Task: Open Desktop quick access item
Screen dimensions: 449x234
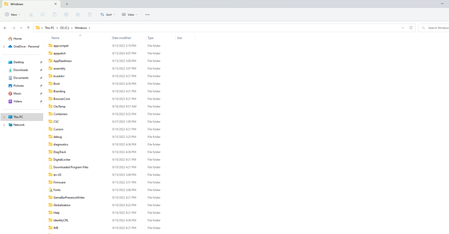Action: (16, 62)
